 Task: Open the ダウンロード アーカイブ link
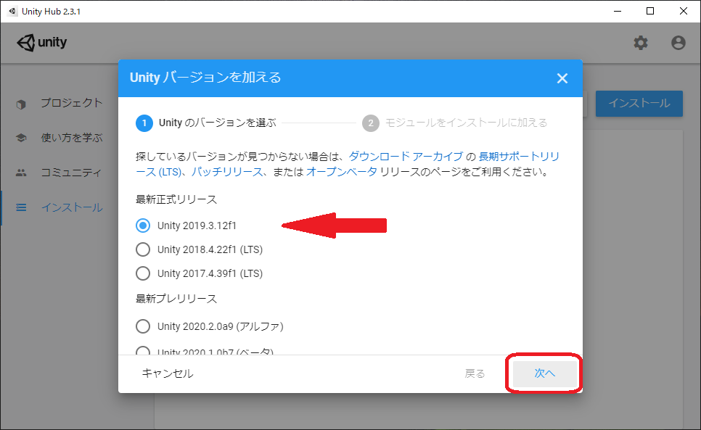pos(406,157)
